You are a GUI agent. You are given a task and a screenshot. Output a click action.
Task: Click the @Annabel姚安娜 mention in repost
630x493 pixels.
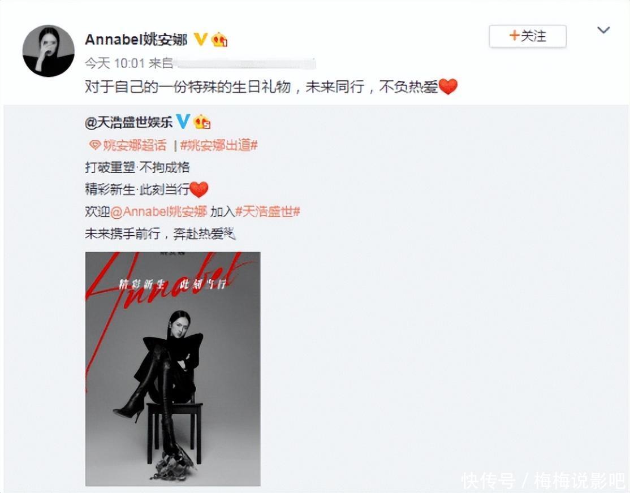[x=159, y=211]
